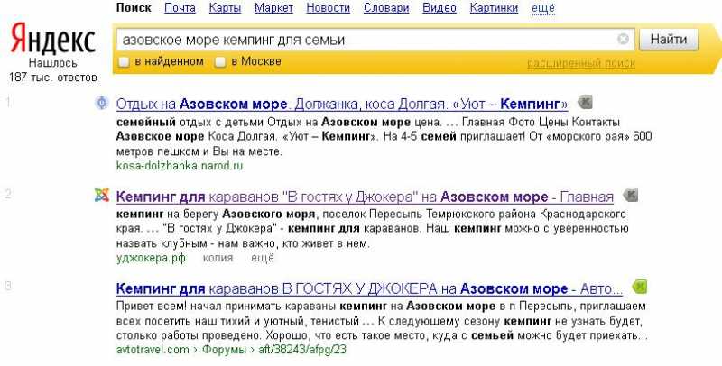Click 'Форумы' breadcrumb link
This screenshot has width=722, height=366.
tap(224, 350)
